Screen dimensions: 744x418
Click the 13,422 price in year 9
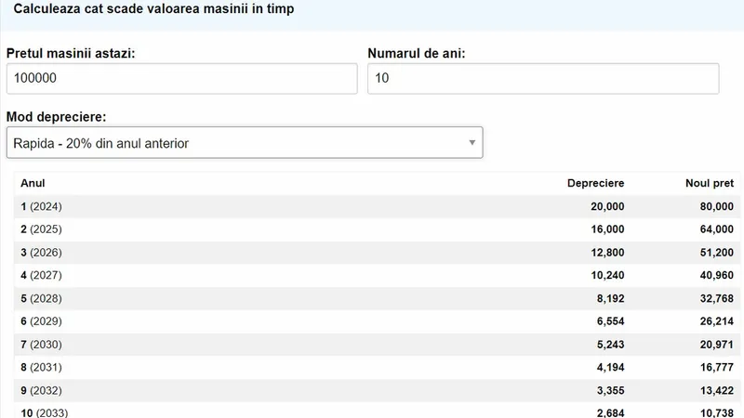(716, 390)
